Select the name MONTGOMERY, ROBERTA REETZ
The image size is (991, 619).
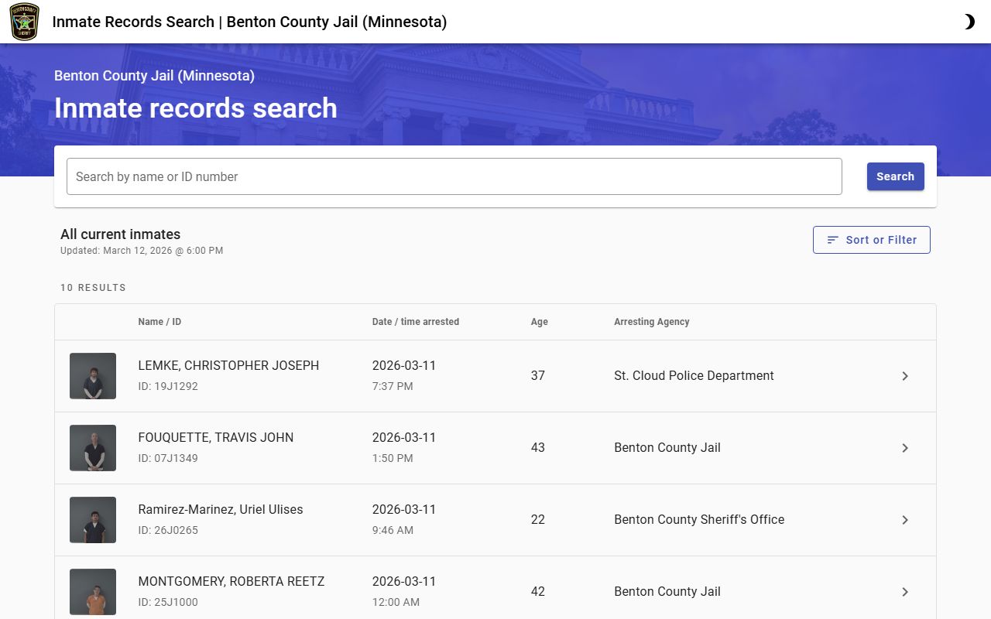pos(231,581)
